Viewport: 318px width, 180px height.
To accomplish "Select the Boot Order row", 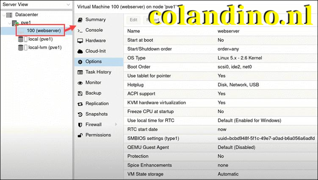I will click(x=221, y=67).
